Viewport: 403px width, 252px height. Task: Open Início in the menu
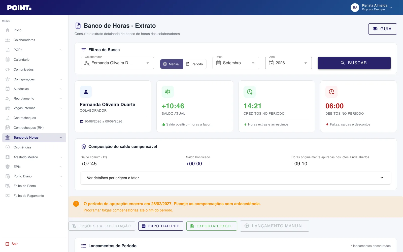click(x=34, y=30)
